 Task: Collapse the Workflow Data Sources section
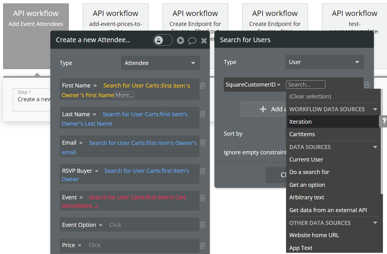375,109
